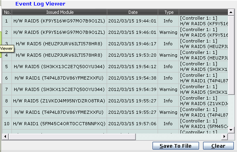Image resolution: width=237 pixels, height=152 pixels.
Task: Click the Info type in row 1
Action: (168, 21)
